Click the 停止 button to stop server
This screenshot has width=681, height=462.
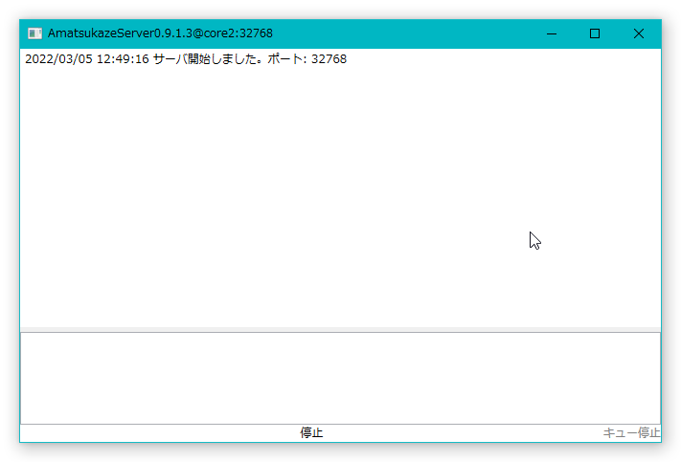[x=311, y=433]
